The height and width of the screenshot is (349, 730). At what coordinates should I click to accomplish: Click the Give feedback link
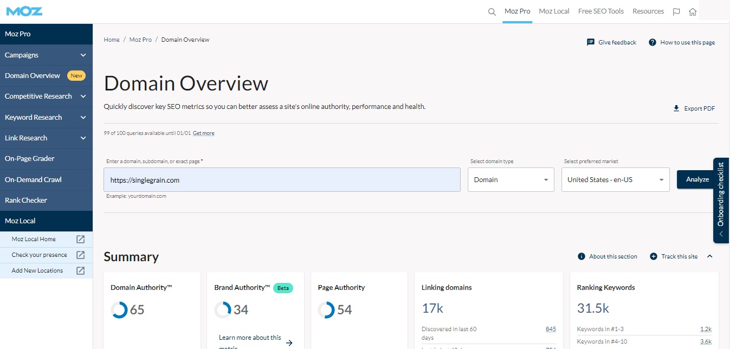click(617, 42)
